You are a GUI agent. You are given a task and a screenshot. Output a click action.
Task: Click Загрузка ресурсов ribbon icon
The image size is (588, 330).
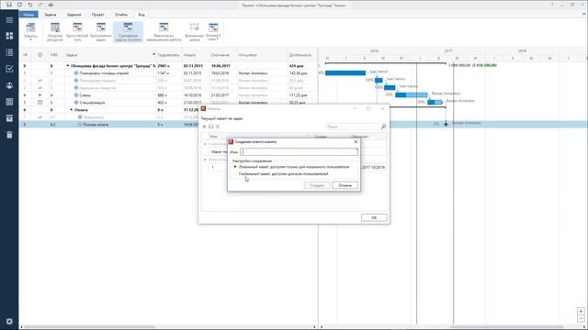[x=55, y=31]
